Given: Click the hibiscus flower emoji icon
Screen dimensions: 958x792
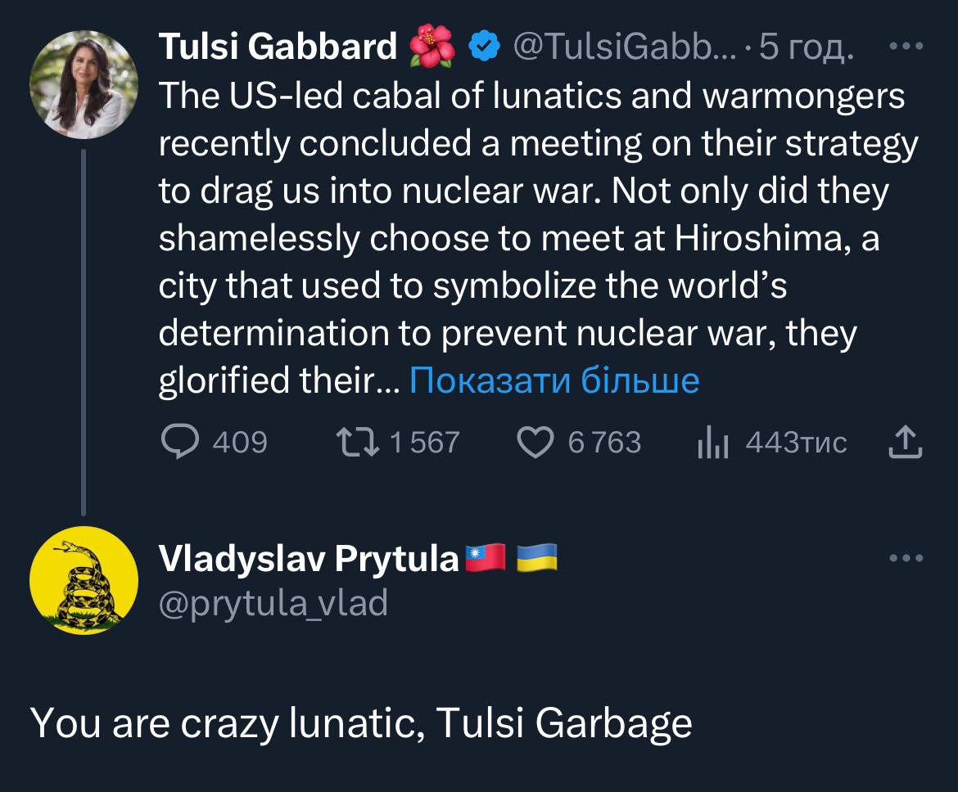Looking at the screenshot, I should (x=434, y=47).
